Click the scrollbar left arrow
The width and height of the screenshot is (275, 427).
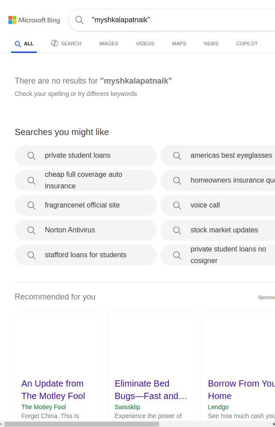coord(1,424)
